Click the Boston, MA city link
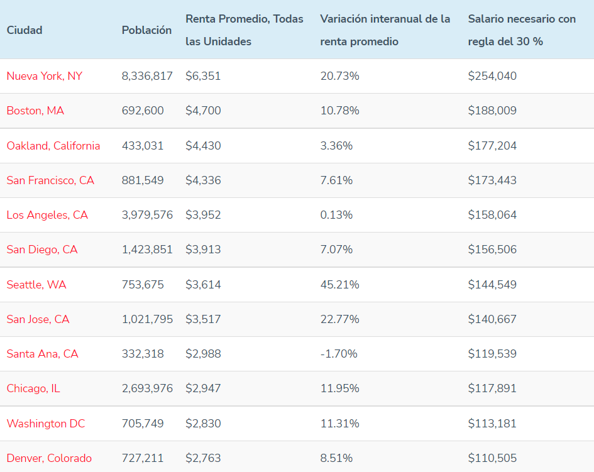Viewport: 594px width, 472px height. 35,111
